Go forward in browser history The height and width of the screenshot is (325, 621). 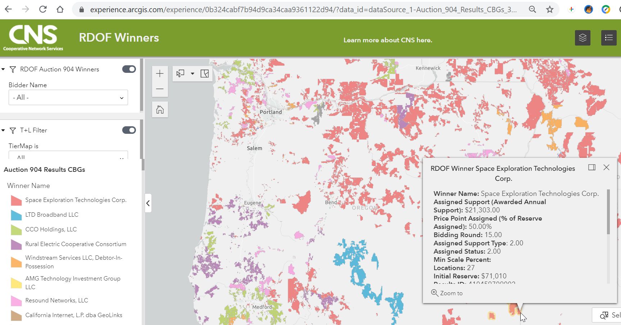[x=26, y=9]
